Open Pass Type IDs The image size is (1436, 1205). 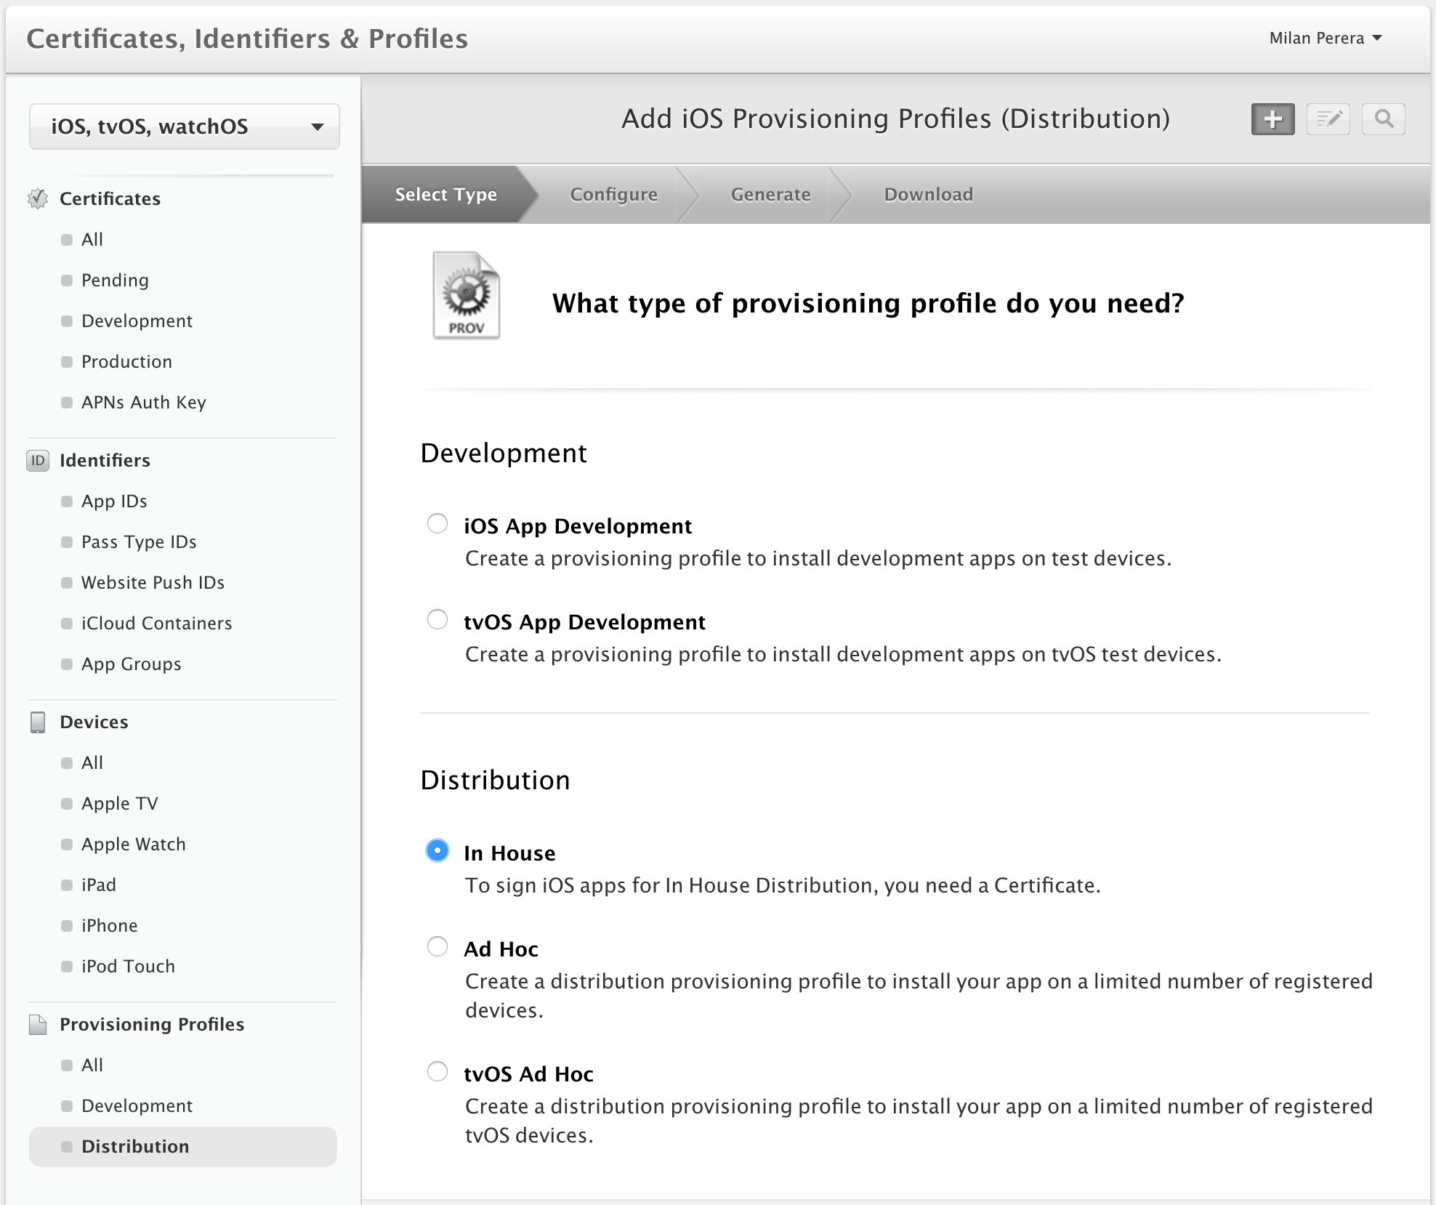pyautogui.click(x=139, y=541)
